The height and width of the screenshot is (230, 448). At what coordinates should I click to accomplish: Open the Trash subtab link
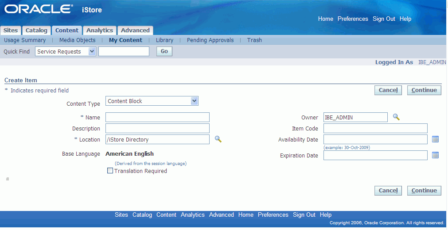click(254, 40)
